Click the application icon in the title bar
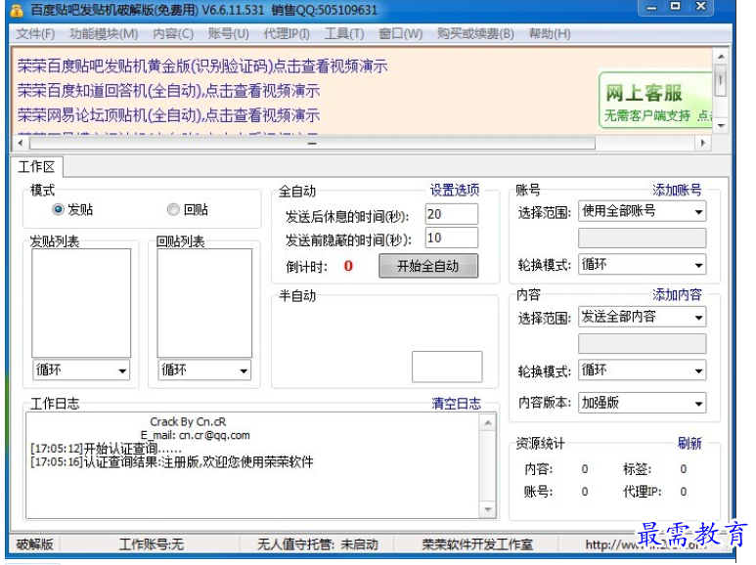Viewport: 756px width, 565px height. tap(17, 10)
